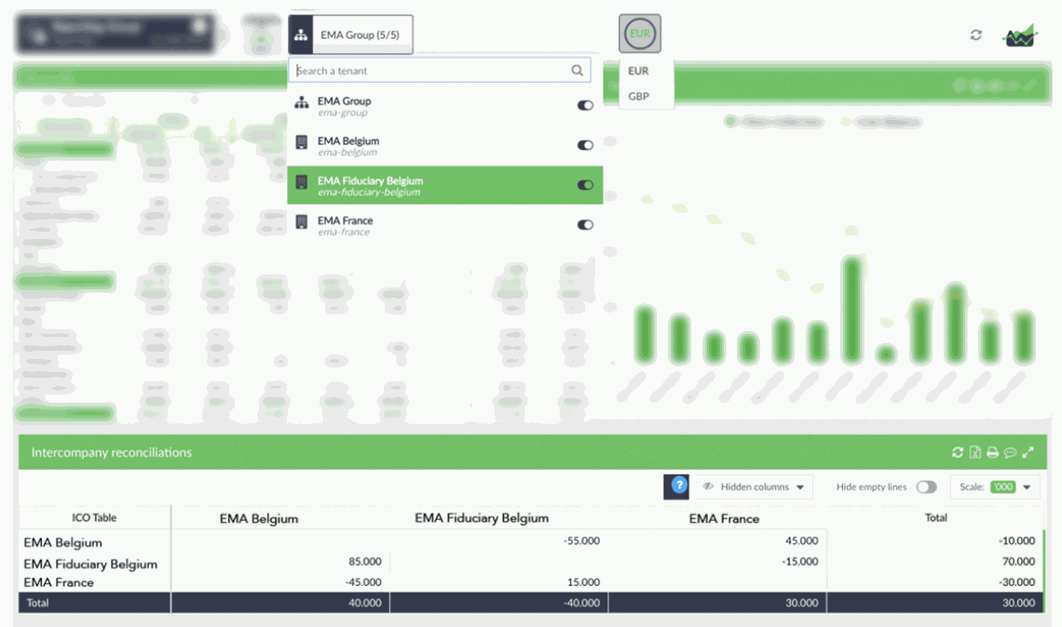The image size is (1062, 627).
Task: Click the refresh icon at top right
Action: click(975, 34)
